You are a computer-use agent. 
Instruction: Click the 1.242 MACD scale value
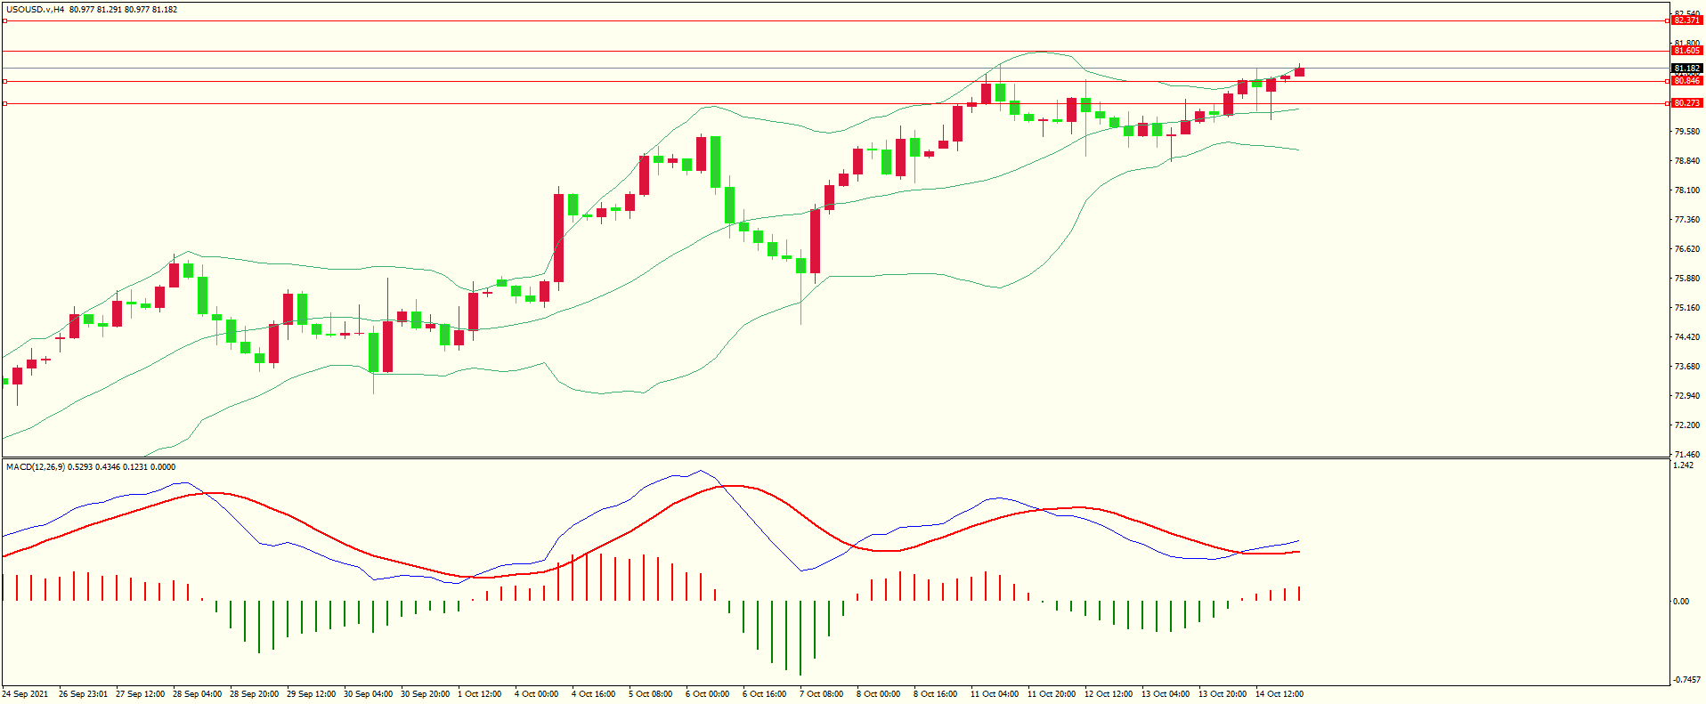1683,465
